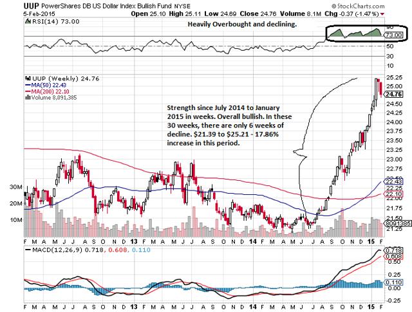The image size is (412, 312).
Task: Click the volume bars icon in the legend
Action: 28,97
